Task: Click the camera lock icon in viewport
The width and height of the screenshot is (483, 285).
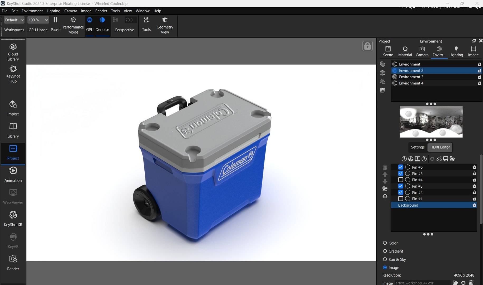Action: pyautogui.click(x=367, y=46)
